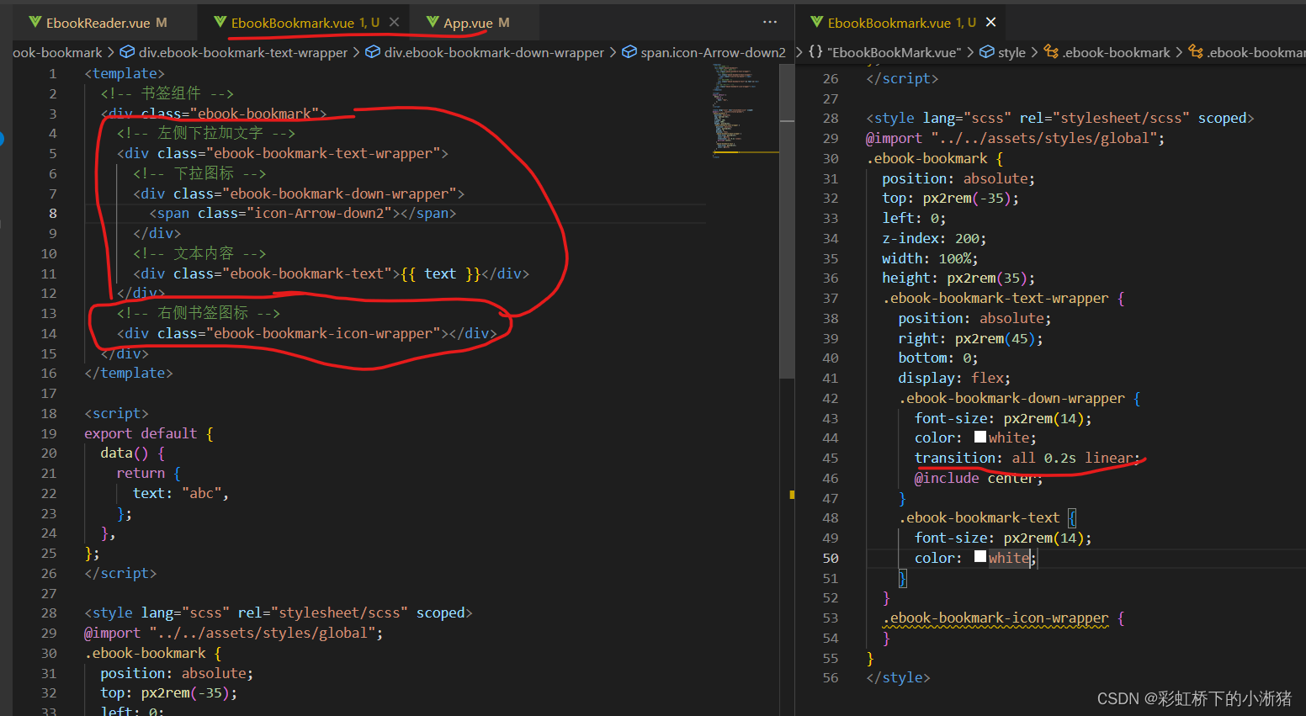Click "display: flex" in right editor

click(x=954, y=378)
